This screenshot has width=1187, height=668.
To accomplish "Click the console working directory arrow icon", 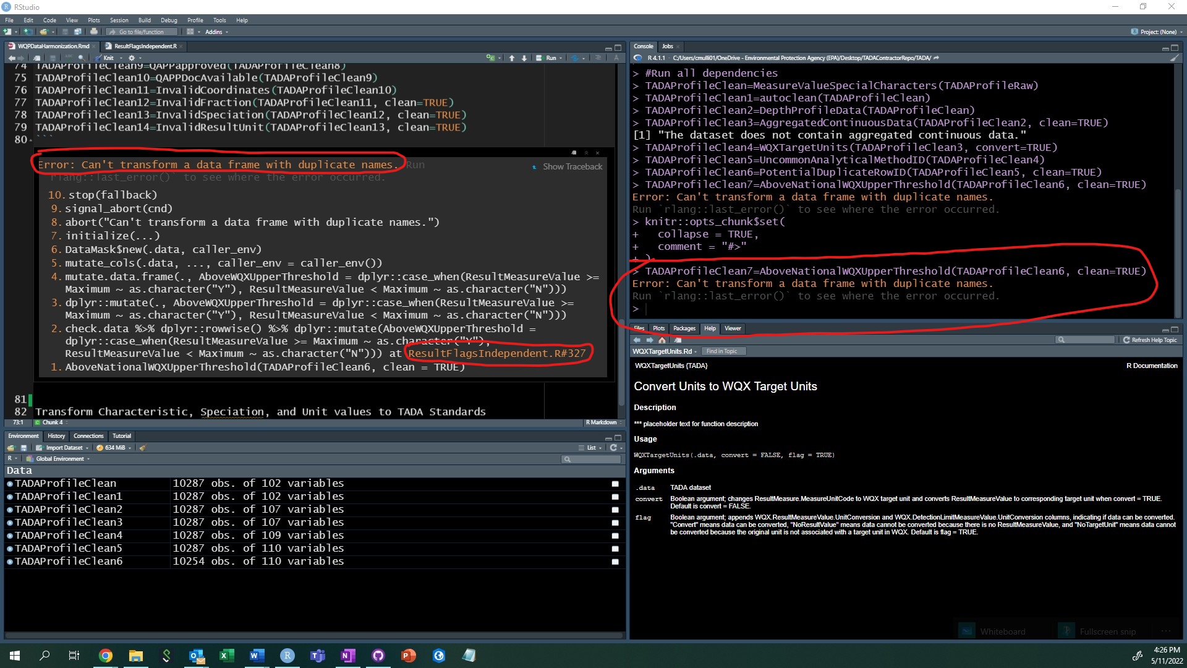I will tap(936, 58).
